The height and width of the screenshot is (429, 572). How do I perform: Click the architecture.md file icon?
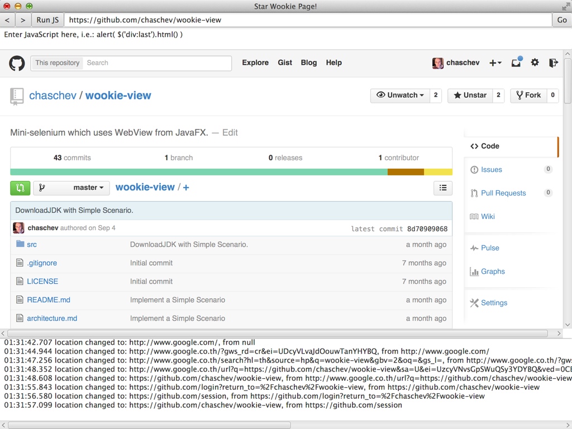point(20,318)
